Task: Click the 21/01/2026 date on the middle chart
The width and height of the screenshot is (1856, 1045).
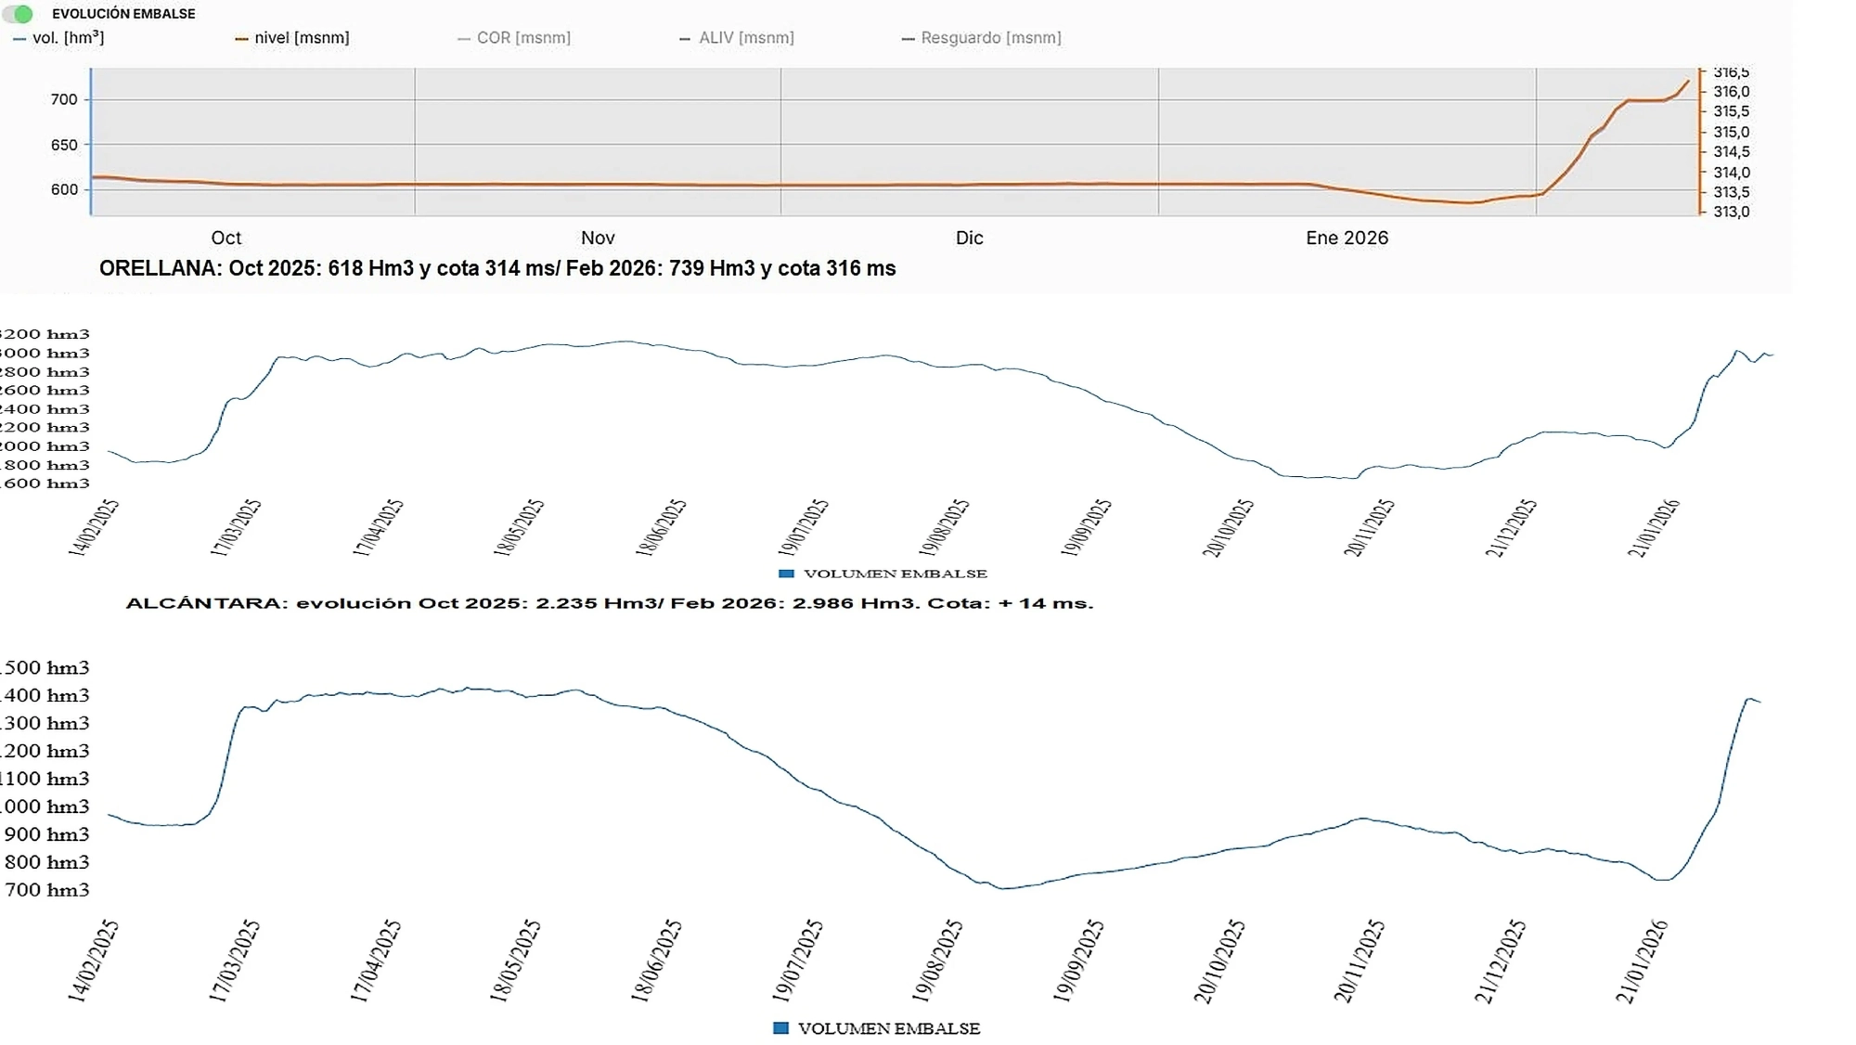Action: [1653, 528]
